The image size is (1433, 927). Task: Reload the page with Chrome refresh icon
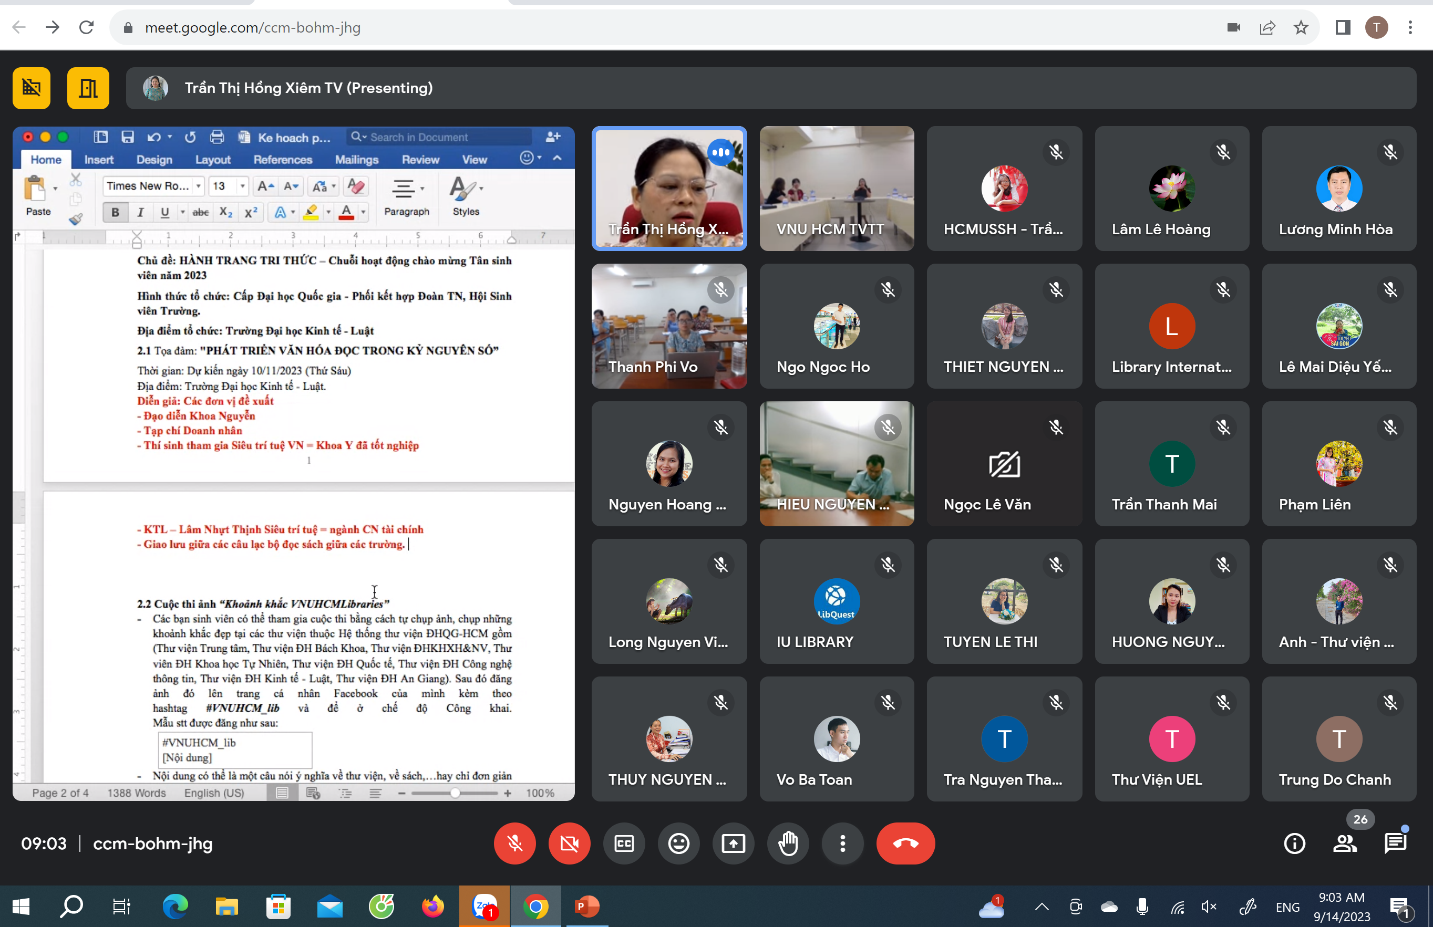pyautogui.click(x=87, y=28)
